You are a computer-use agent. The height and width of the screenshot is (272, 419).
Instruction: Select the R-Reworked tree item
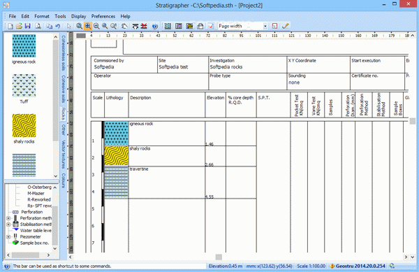click(x=39, y=199)
